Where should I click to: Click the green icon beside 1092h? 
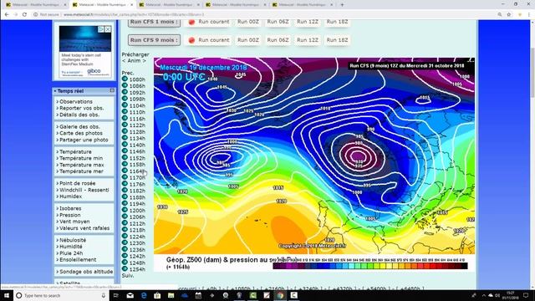tap(125, 92)
